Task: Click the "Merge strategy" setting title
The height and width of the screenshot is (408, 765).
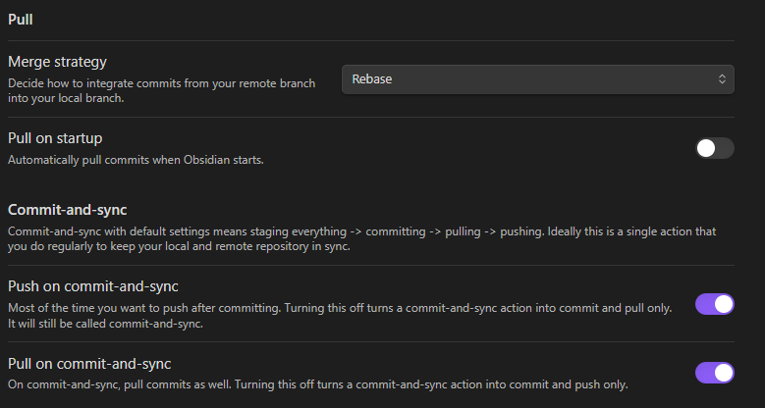Action: (57, 62)
